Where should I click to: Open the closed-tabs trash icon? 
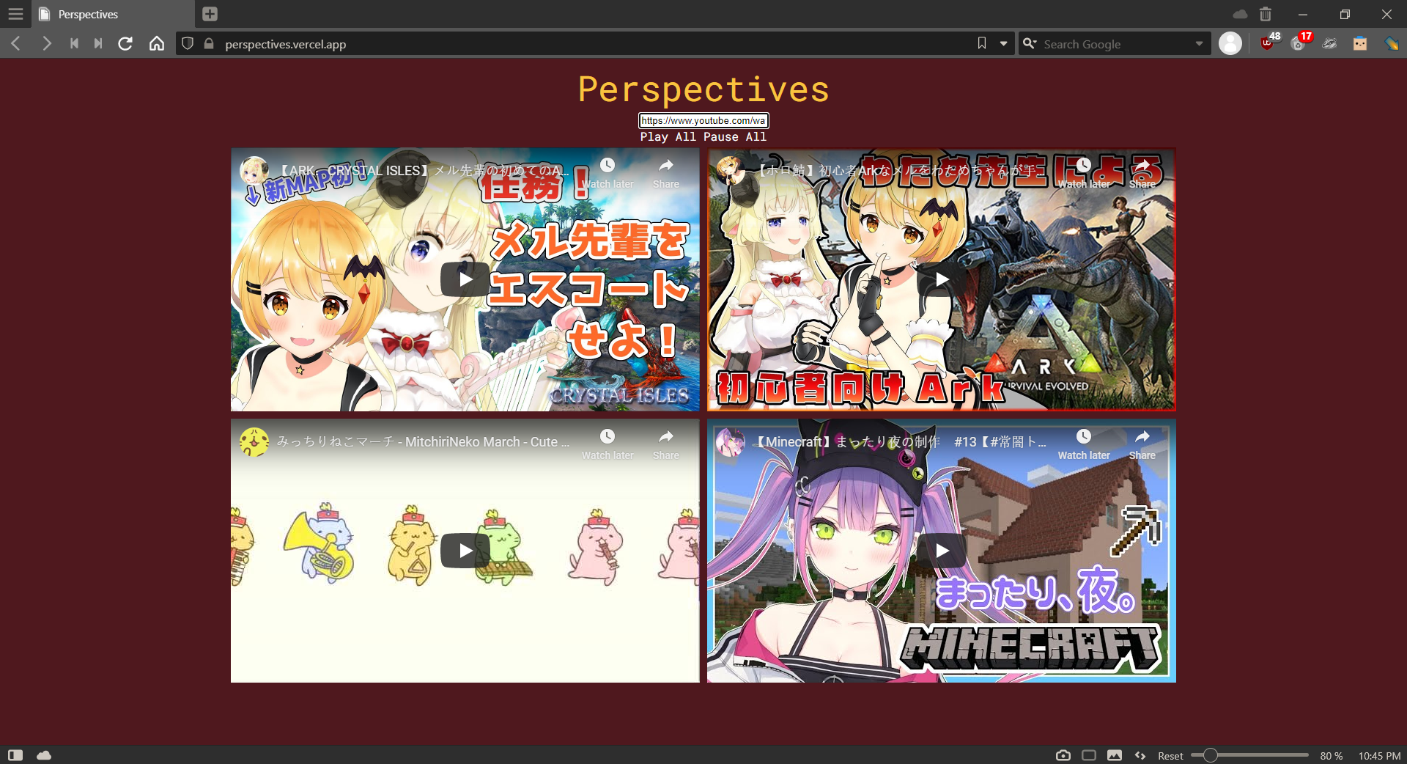pos(1264,14)
